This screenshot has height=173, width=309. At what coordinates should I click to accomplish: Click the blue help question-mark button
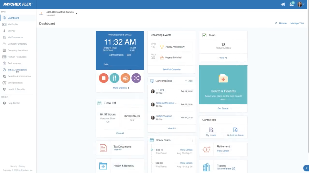click(306, 168)
